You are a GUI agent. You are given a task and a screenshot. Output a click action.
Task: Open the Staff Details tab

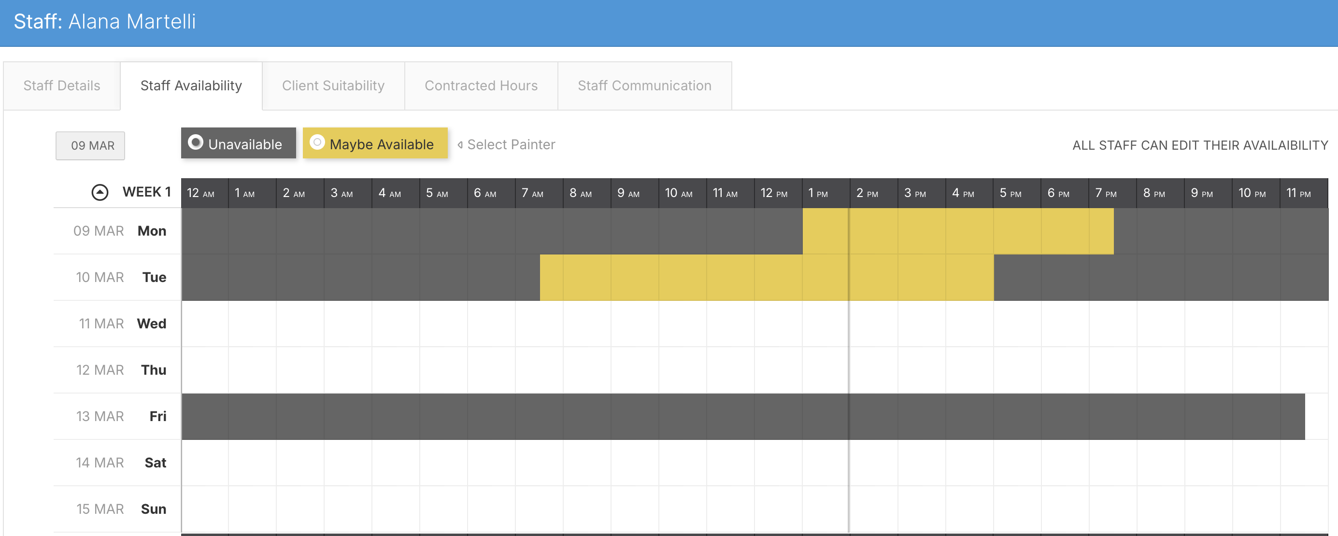click(62, 85)
